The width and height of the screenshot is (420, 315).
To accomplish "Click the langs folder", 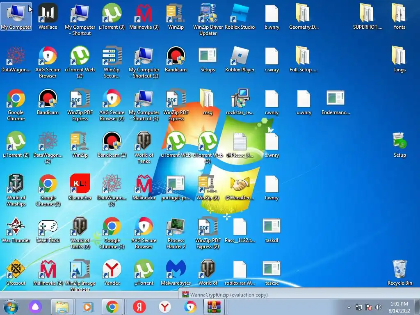I will [399, 59].
